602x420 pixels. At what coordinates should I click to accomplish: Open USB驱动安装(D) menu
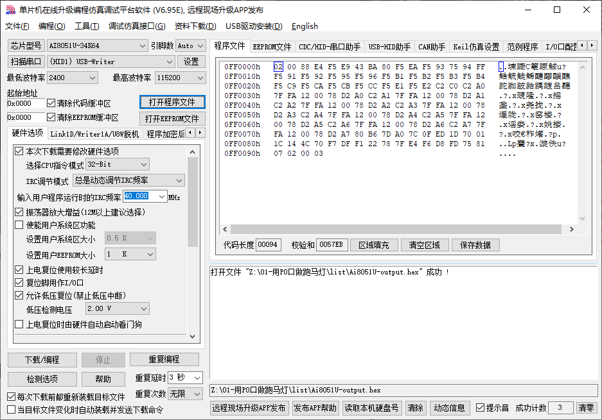254,26
